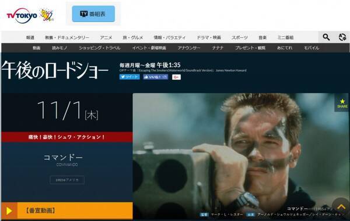Image resolution: width=350 pixels, height=221 pixels.
Task: Open the search magnifier icon
Action: (326, 37)
